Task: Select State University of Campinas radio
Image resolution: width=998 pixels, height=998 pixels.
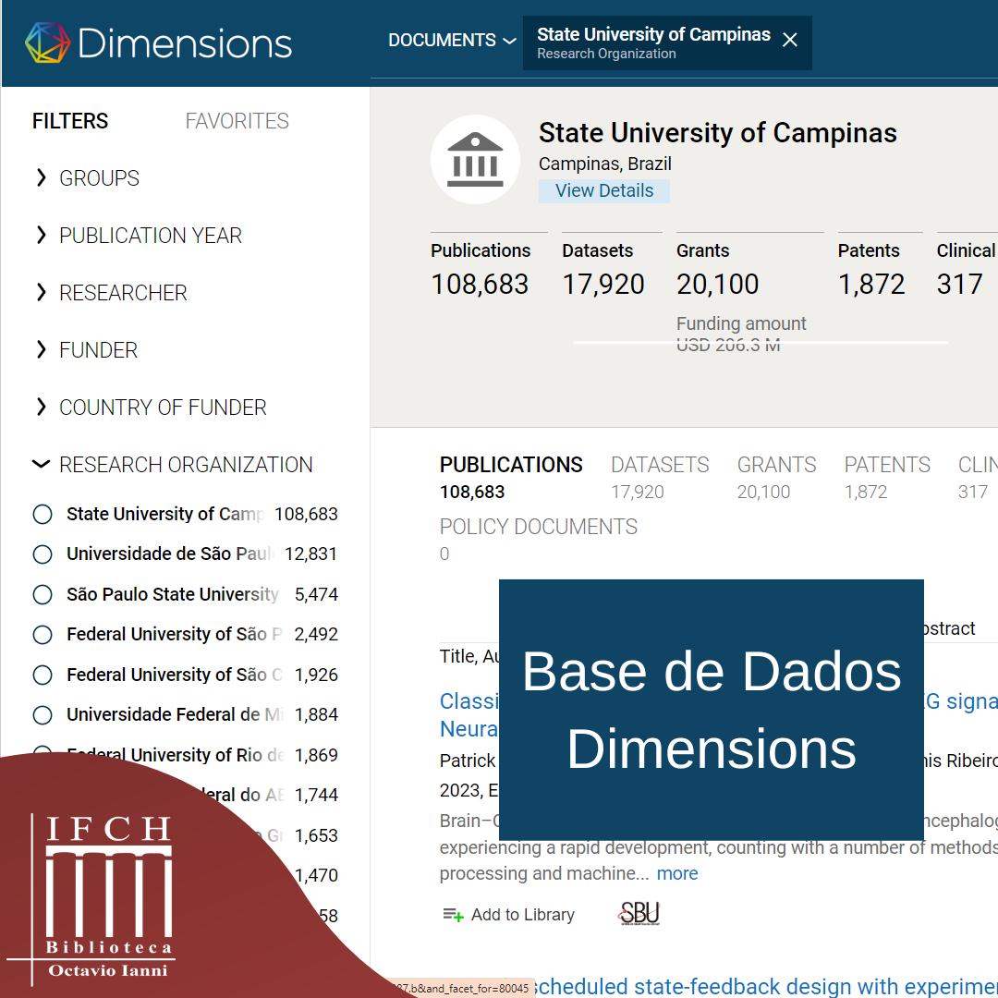Action: (43, 514)
